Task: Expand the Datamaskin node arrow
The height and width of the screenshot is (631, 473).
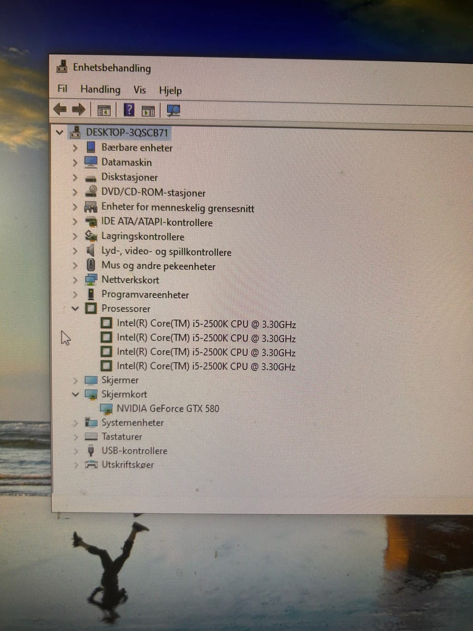Action: coord(75,162)
